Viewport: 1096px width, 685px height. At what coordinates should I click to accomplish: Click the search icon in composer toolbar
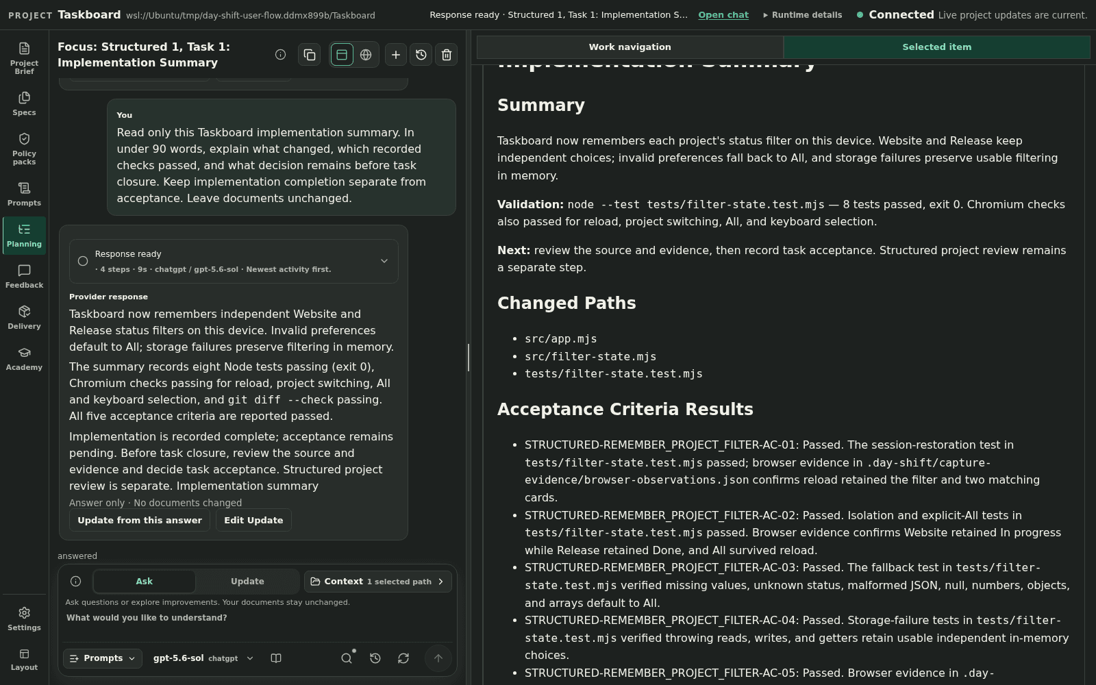click(347, 658)
